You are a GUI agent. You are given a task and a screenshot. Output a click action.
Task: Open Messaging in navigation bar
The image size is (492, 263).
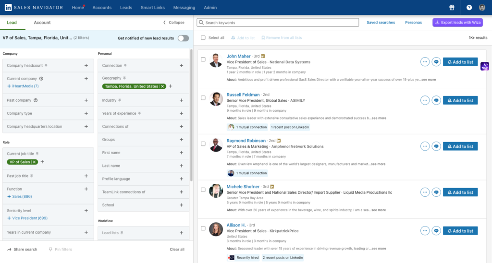click(x=184, y=8)
